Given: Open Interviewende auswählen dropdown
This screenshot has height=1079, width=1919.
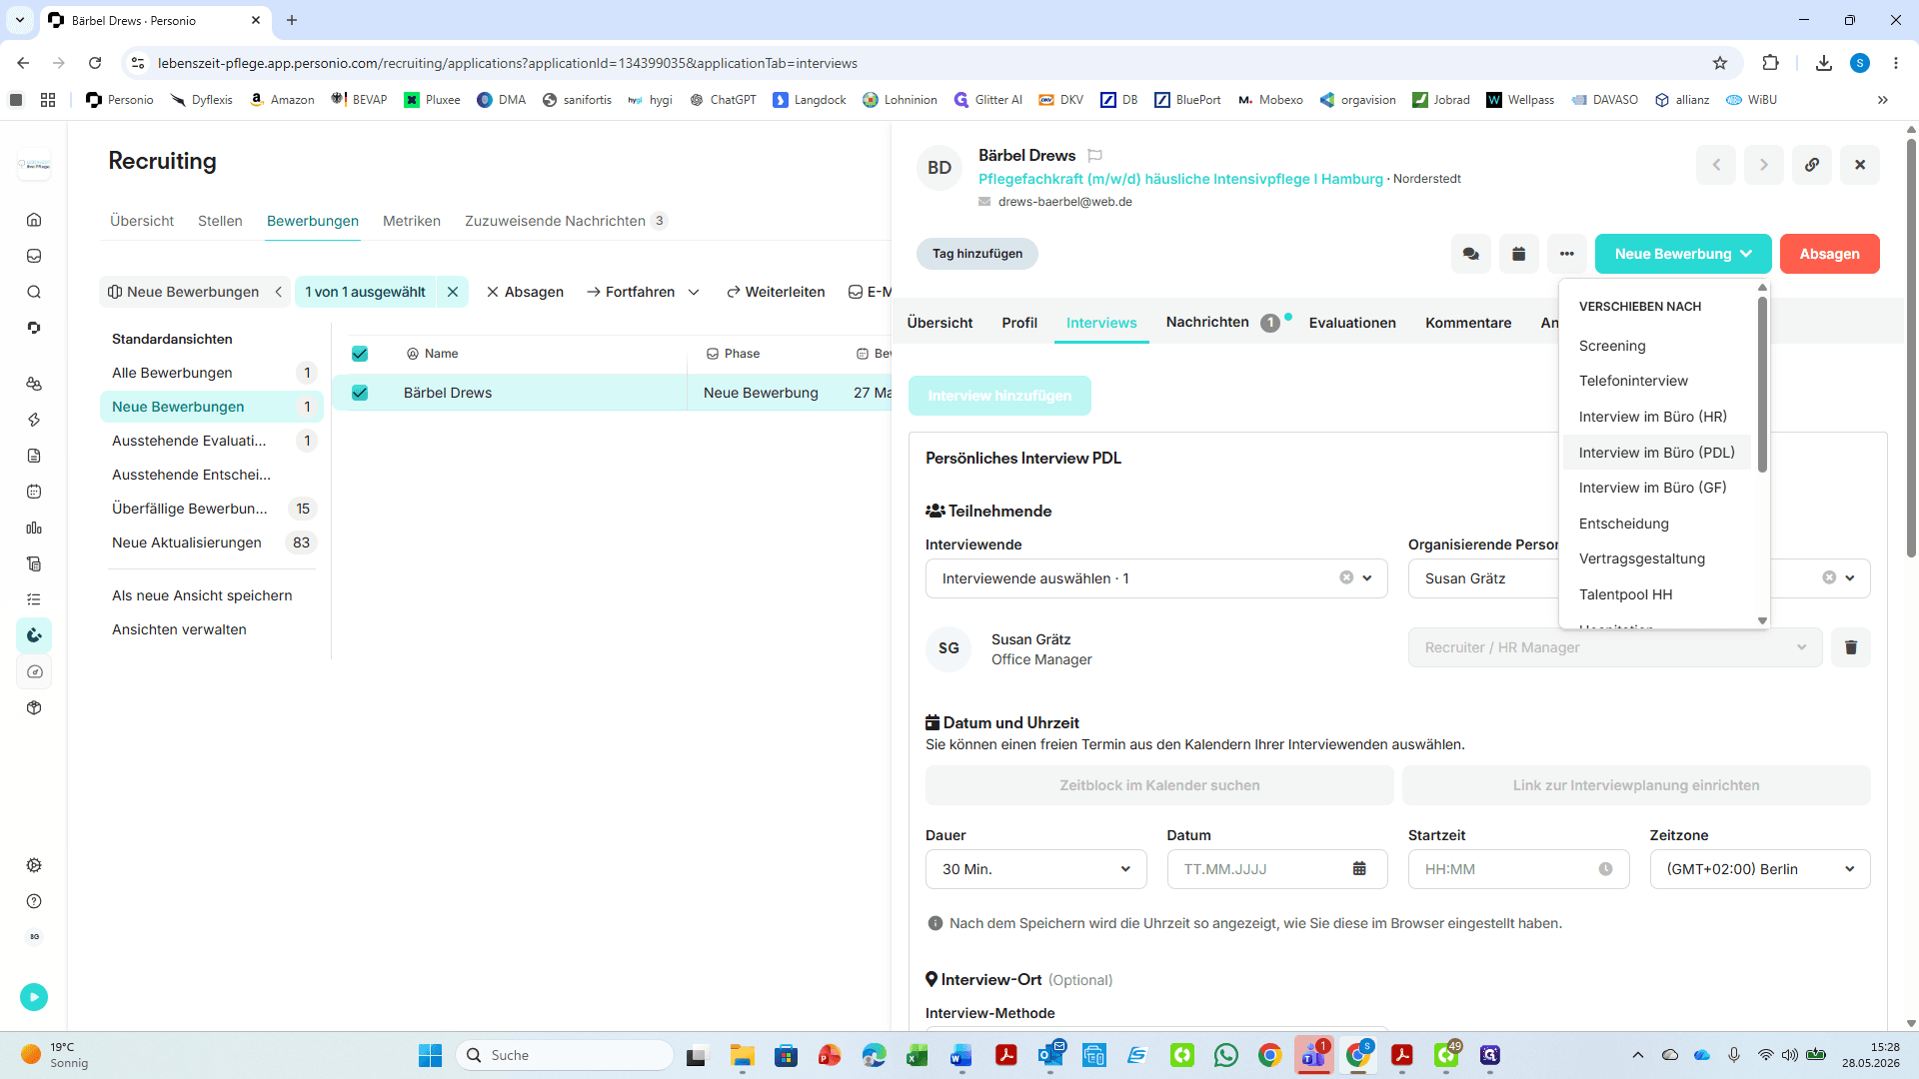Looking at the screenshot, I should (1156, 578).
